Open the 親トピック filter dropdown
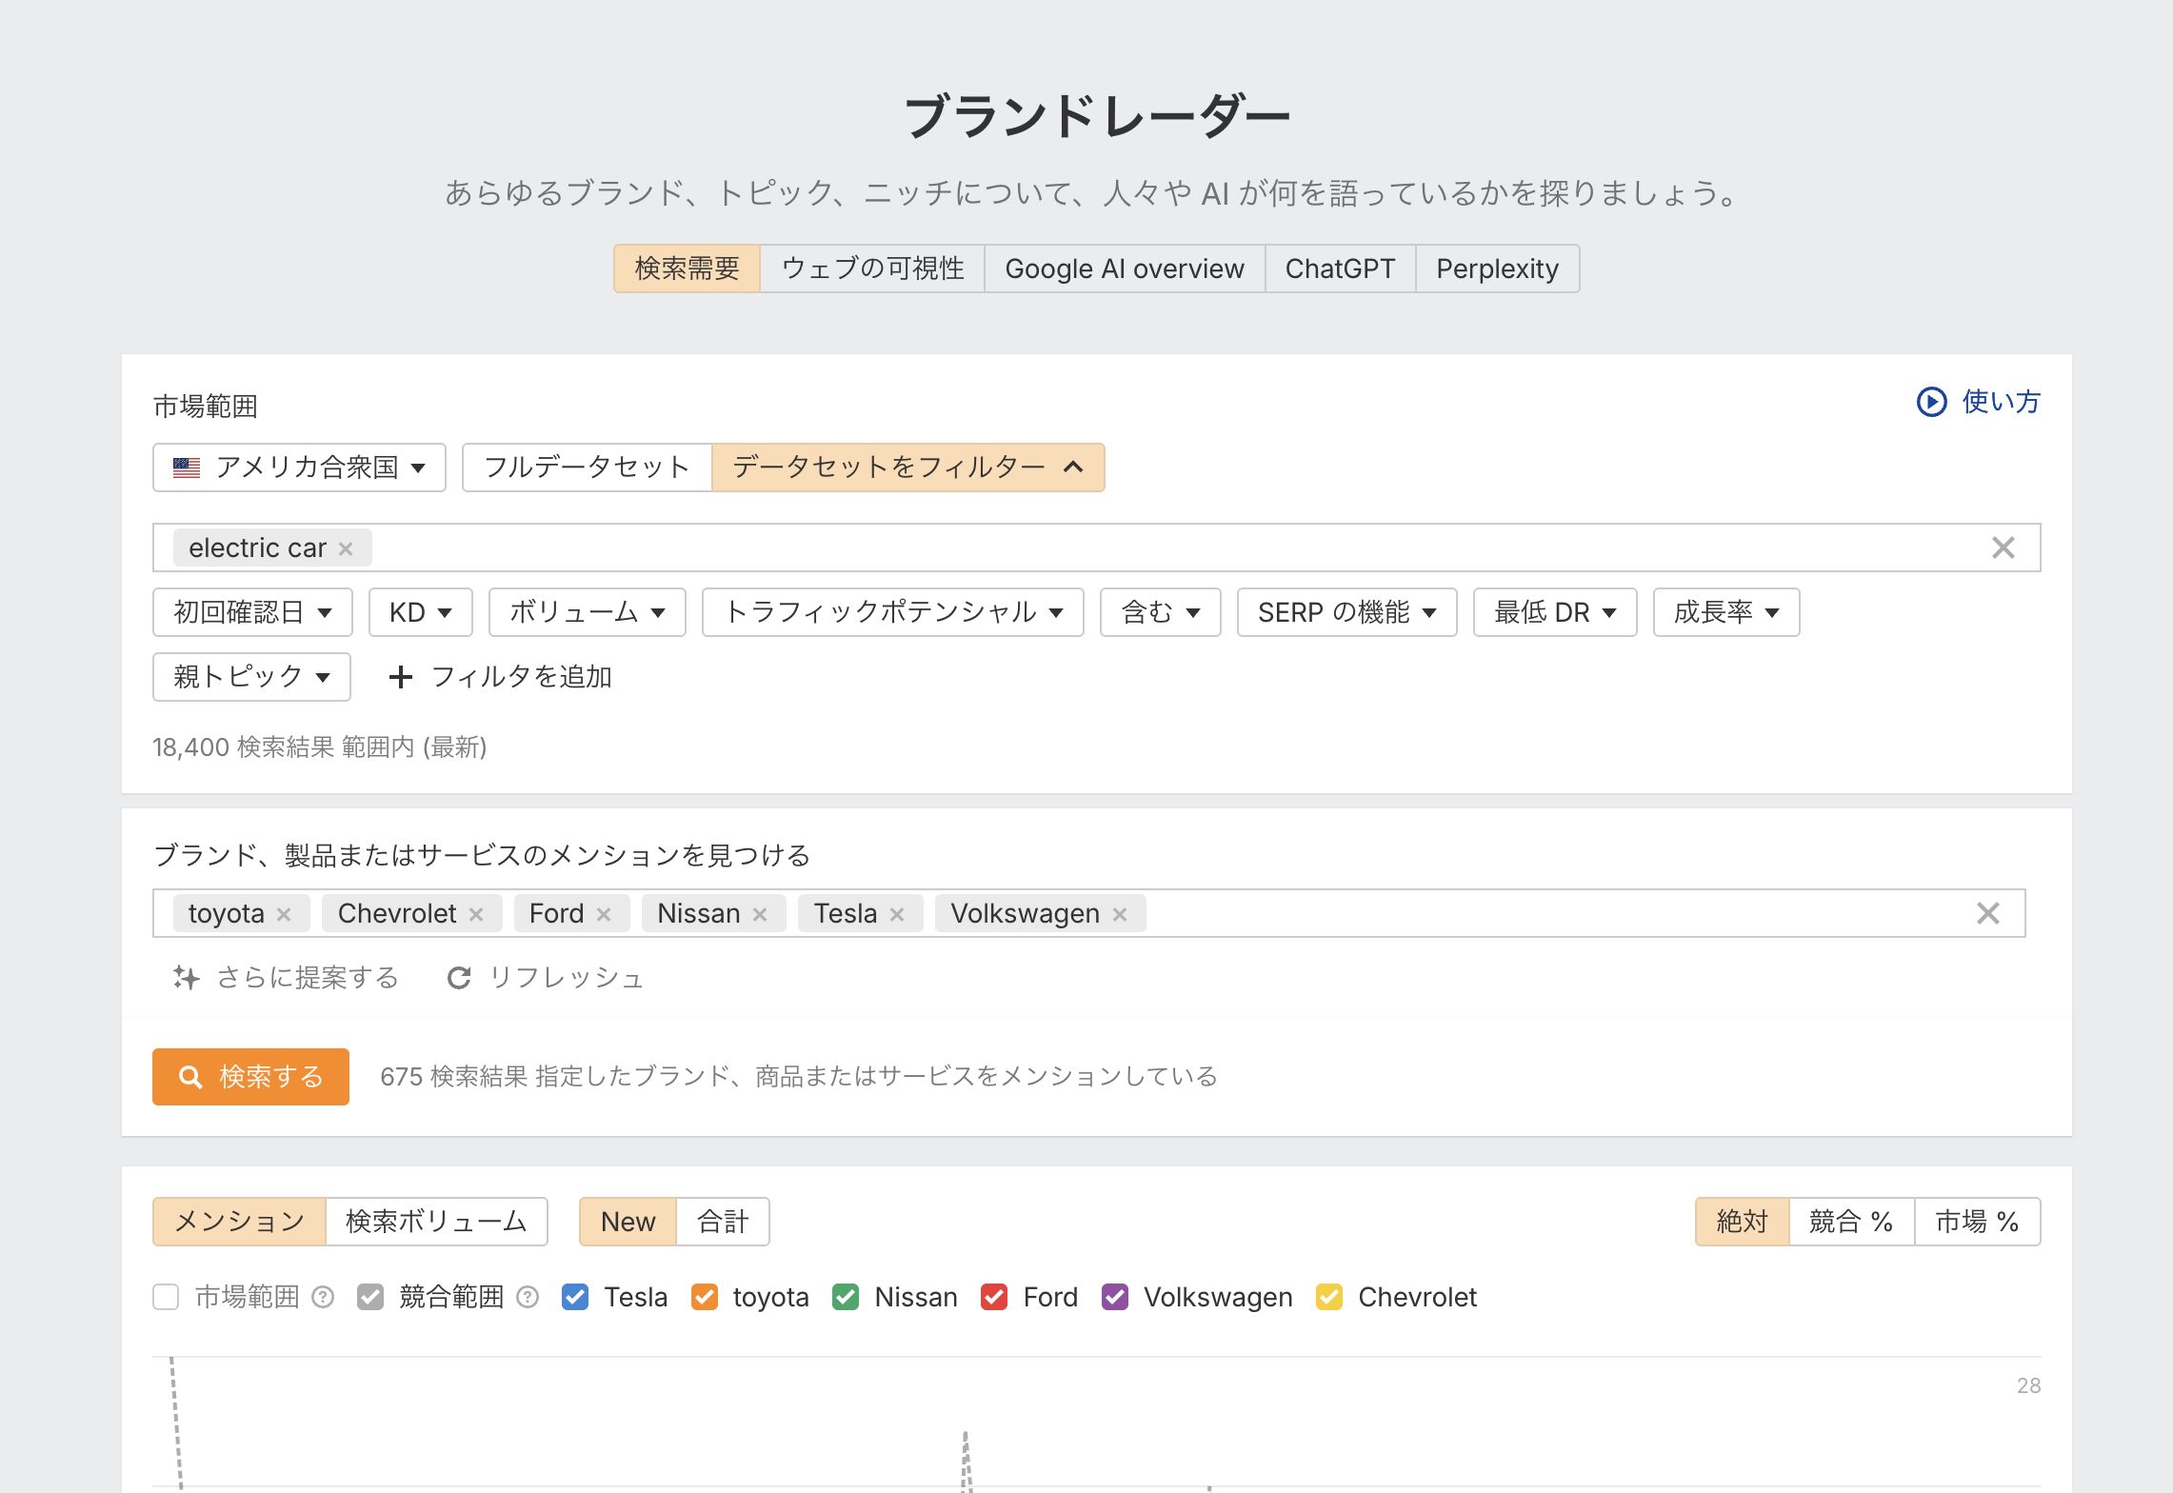The image size is (2173, 1493). [251, 677]
